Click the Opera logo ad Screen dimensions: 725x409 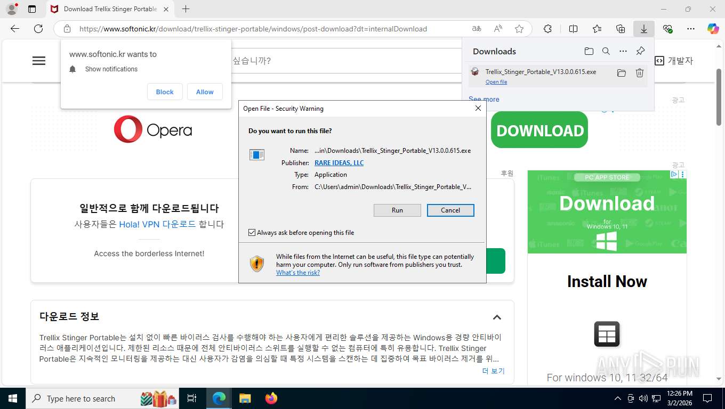point(152,129)
